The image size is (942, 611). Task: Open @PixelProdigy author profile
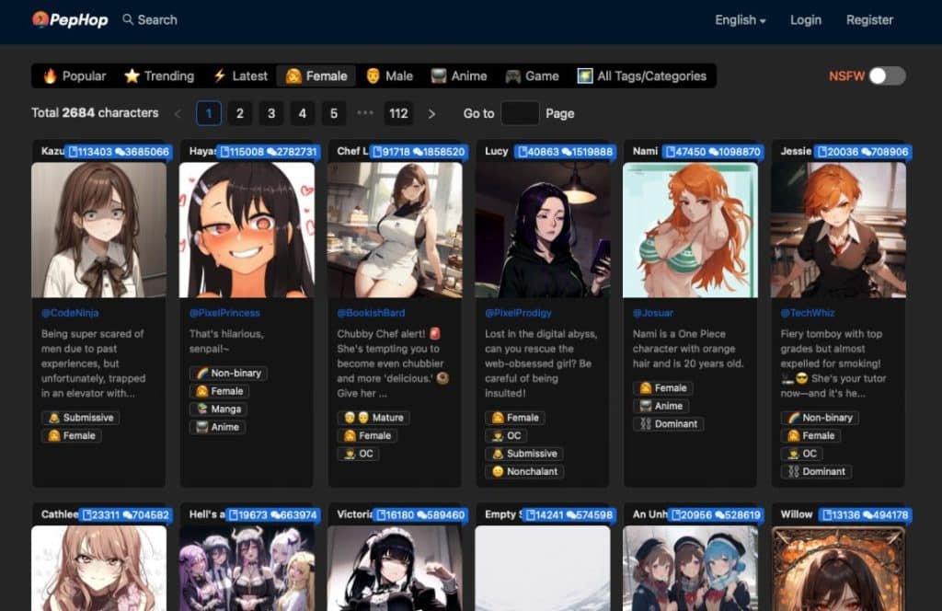pos(518,313)
